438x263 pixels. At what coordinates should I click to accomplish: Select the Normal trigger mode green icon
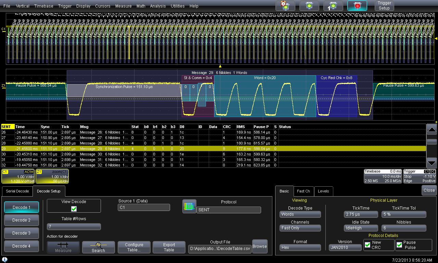tap(309, 6)
